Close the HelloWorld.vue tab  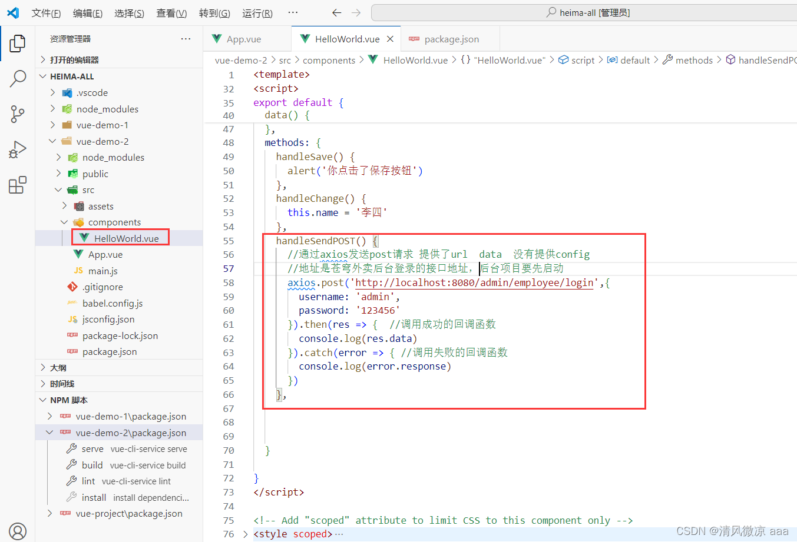(390, 39)
